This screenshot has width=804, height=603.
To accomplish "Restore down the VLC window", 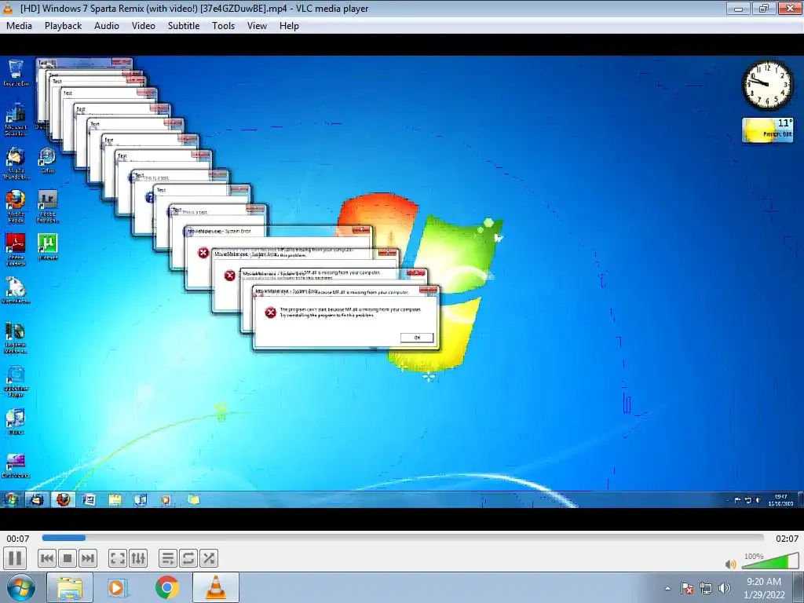I will click(x=764, y=8).
